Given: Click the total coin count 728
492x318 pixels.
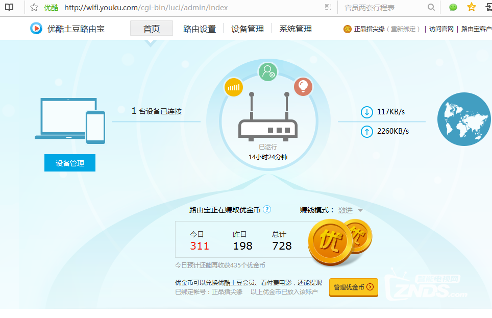Looking at the screenshot, I should point(282,246).
